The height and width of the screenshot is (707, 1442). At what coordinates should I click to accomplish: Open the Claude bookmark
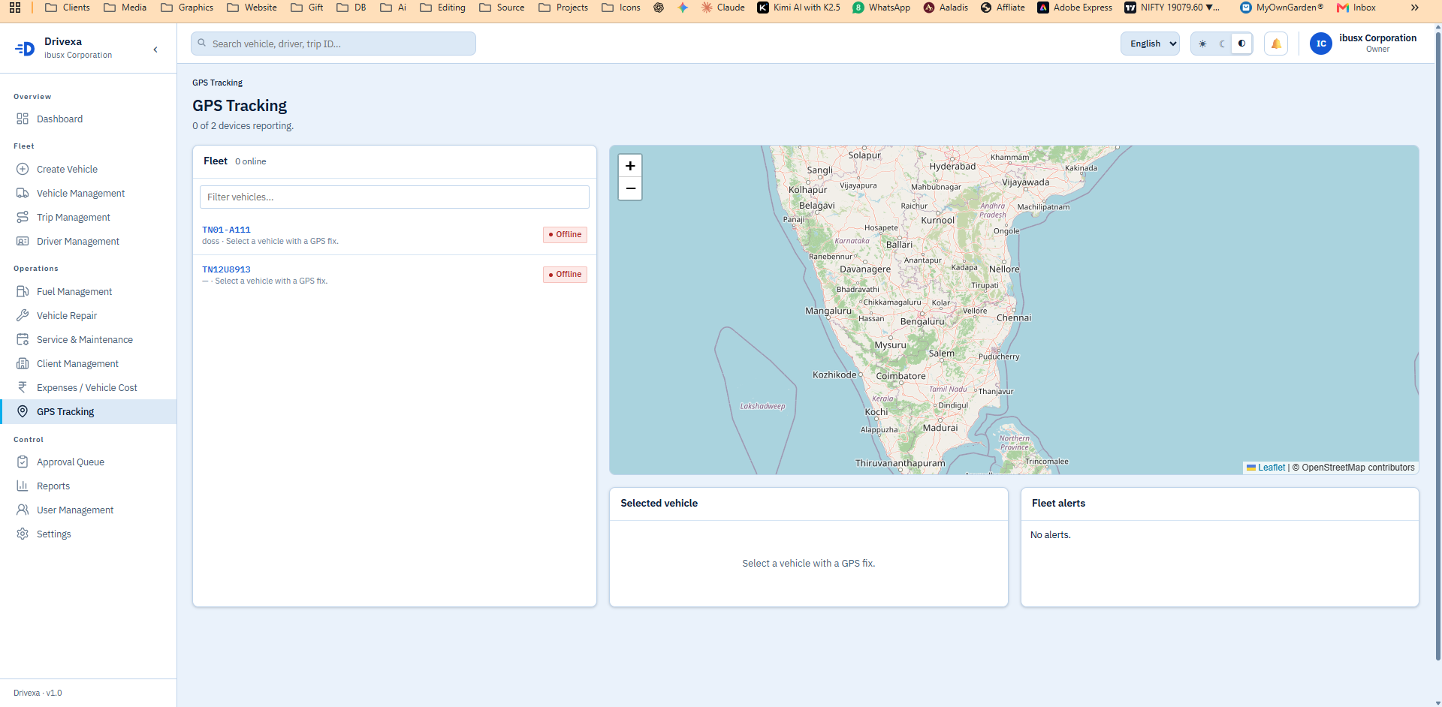[x=723, y=8]
